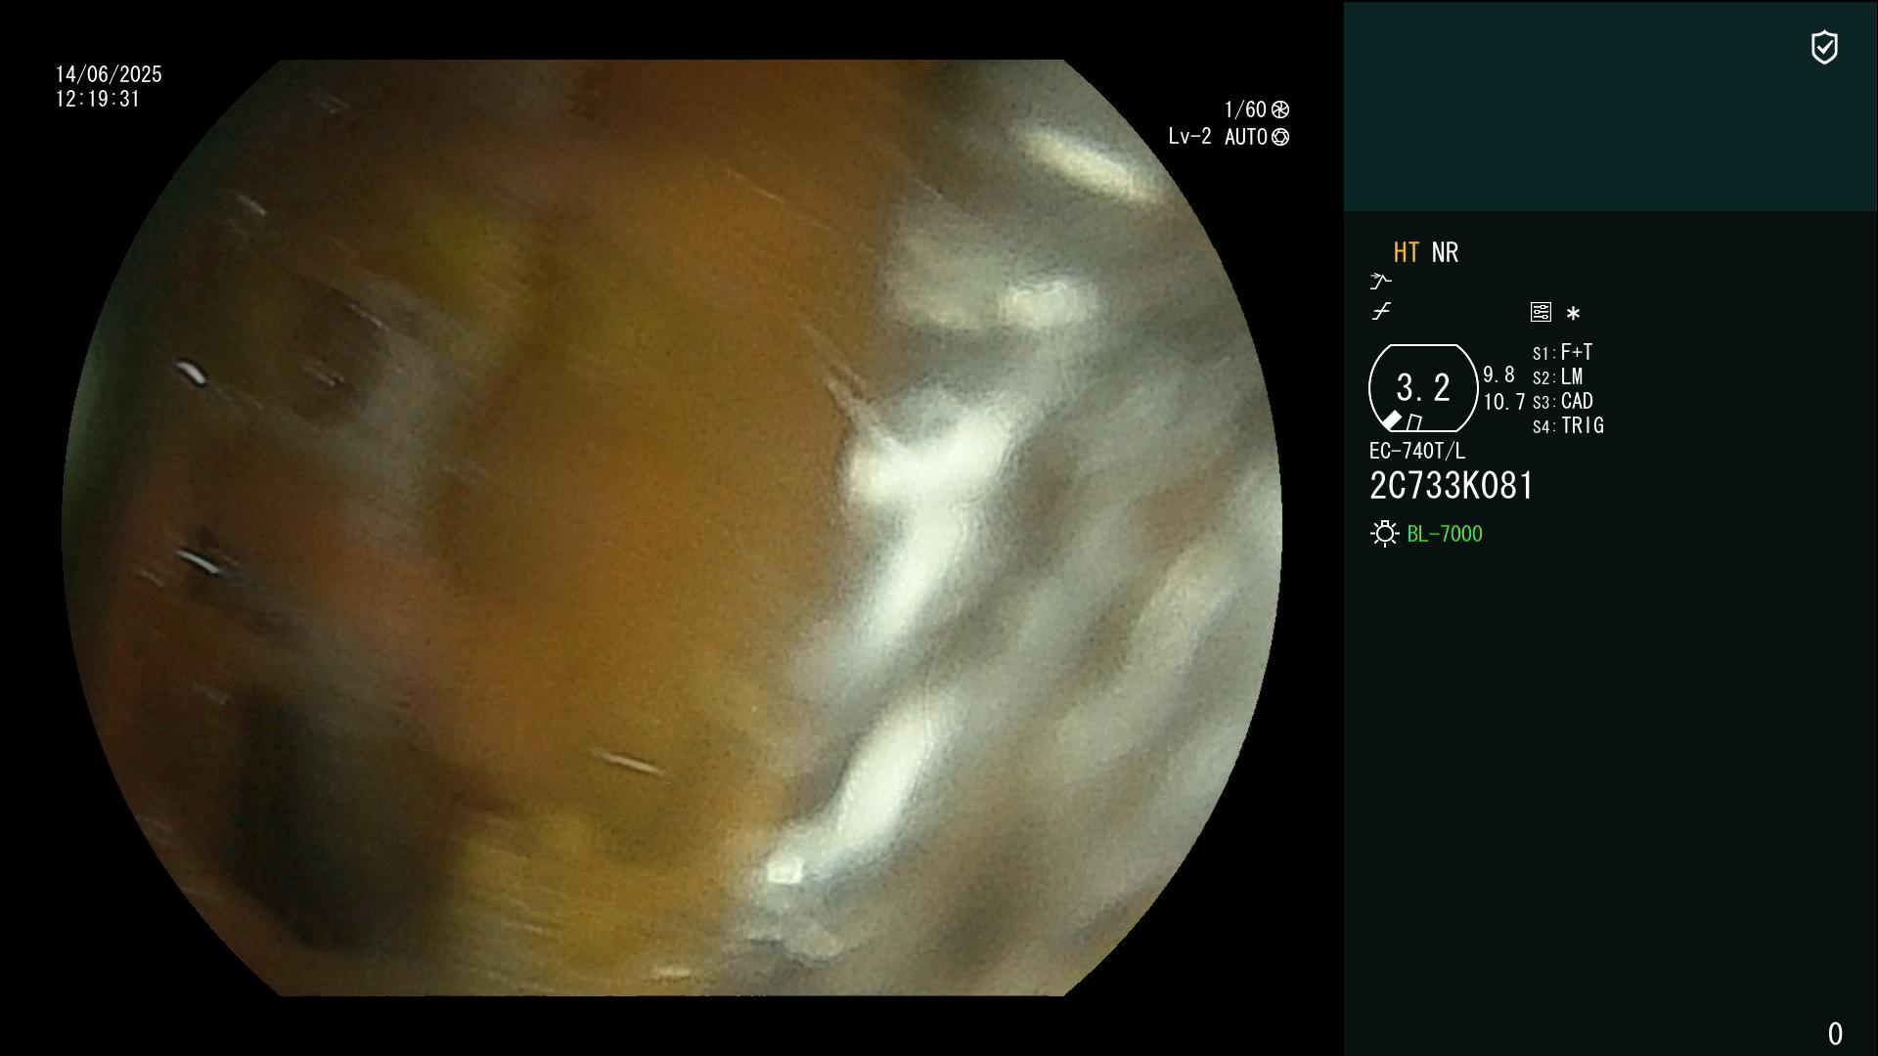
Task: Select the S2 LM switch assignment
Action: (x=1557, y=376)
